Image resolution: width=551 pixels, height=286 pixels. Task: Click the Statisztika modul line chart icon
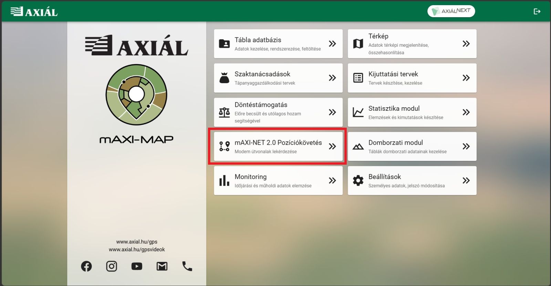[x=358, y=112]
